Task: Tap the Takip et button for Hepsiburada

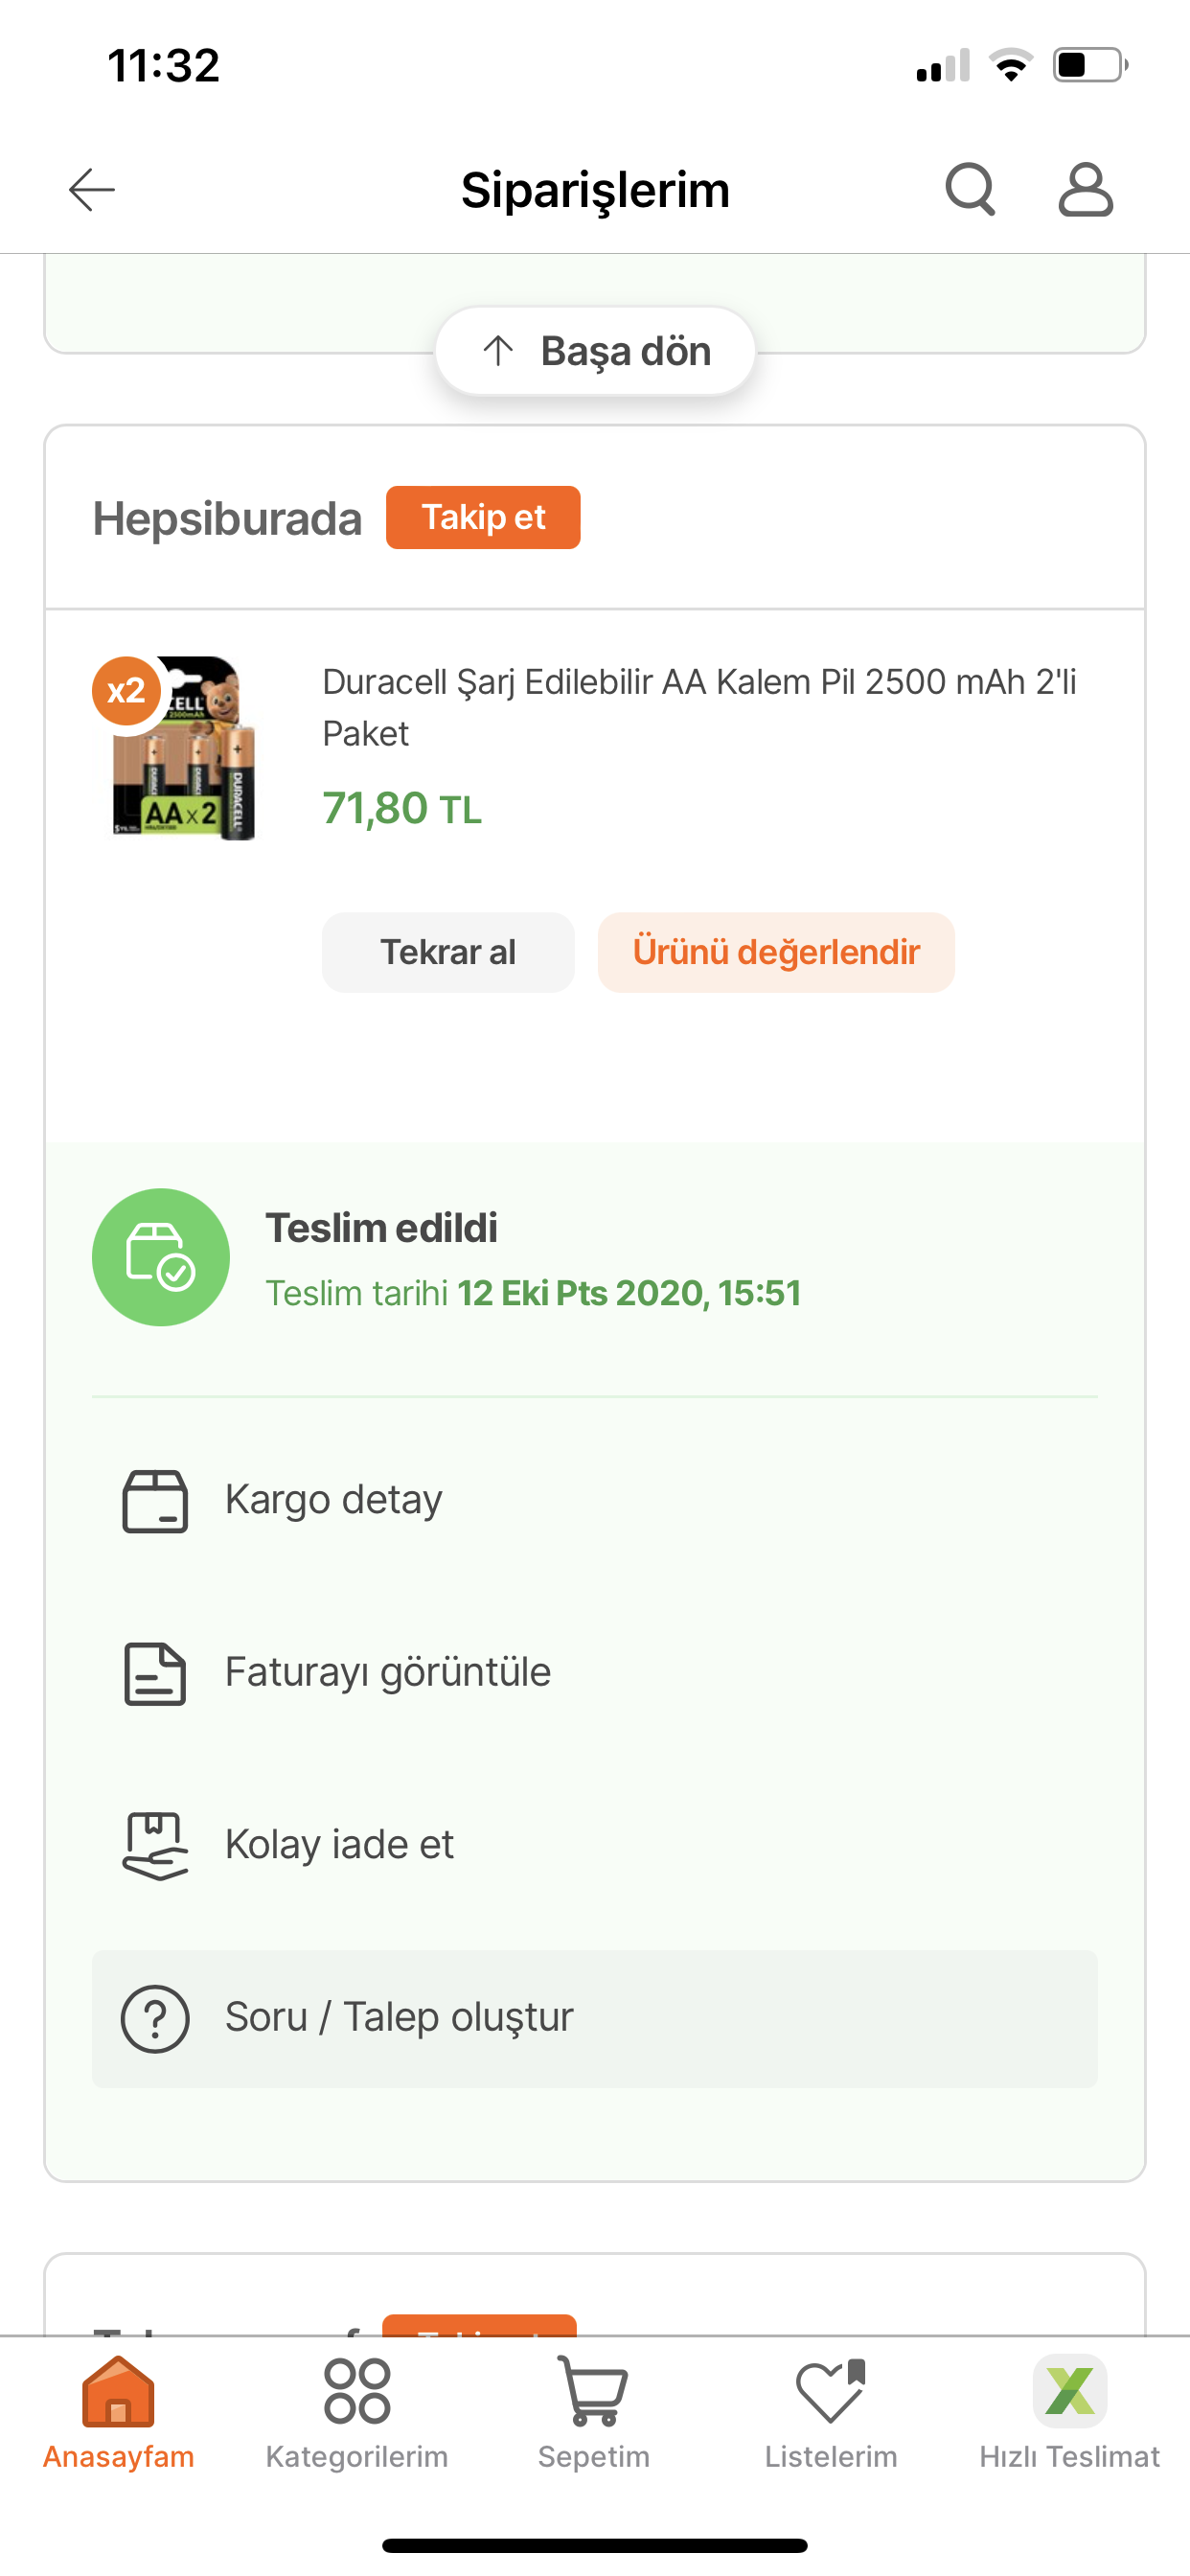Action: pos(483,517)
